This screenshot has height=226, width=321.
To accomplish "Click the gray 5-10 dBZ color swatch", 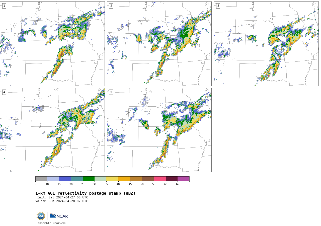I will pyautogui.click(x=41, y=179).
